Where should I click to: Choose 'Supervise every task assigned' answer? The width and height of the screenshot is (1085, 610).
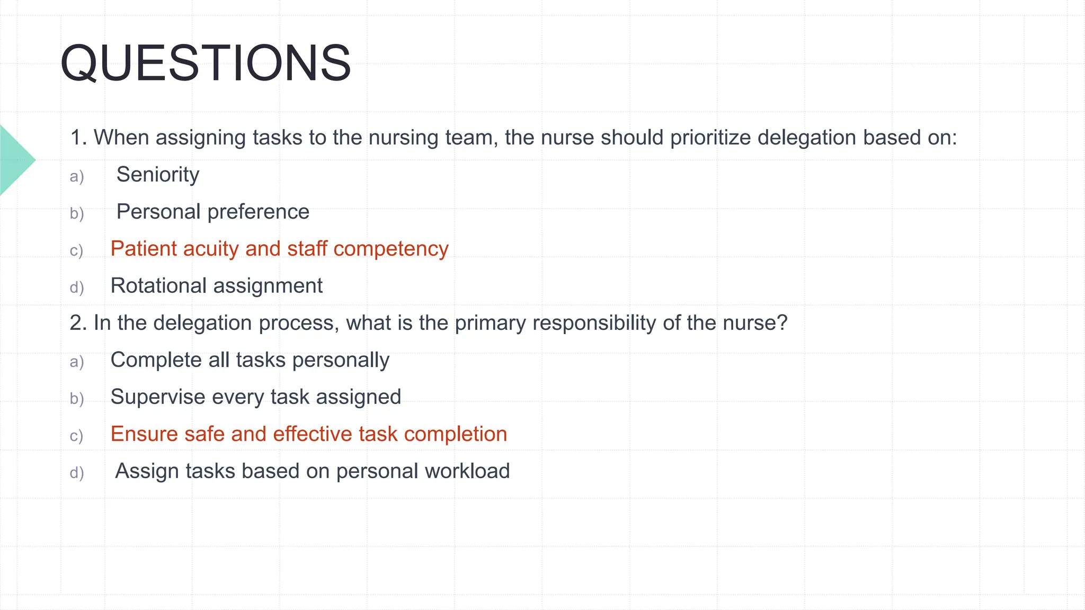pyautogui.click(x=256, y=397)
